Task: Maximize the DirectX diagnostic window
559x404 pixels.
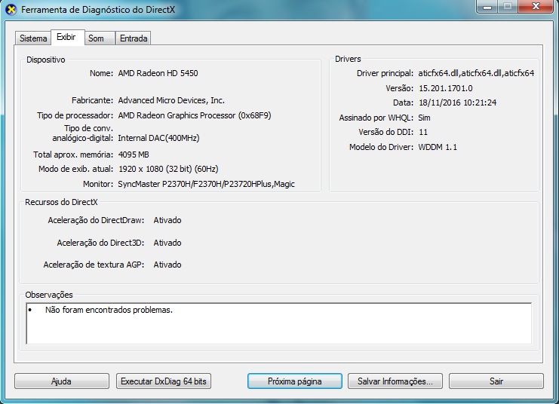Action: 506,8
